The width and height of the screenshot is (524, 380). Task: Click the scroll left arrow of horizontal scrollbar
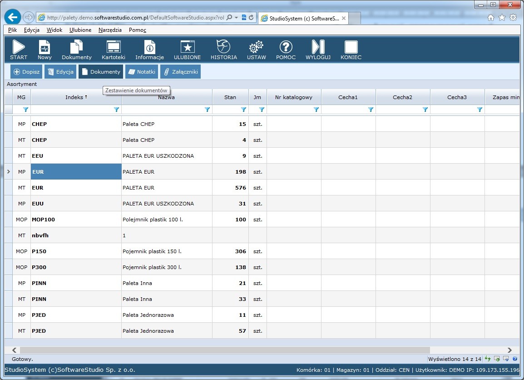pos(14,350)
